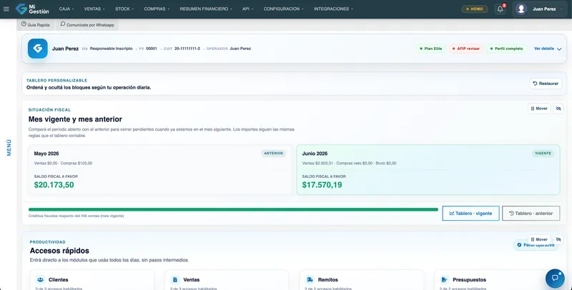Click the Remitos truck icon

point(310,280)
